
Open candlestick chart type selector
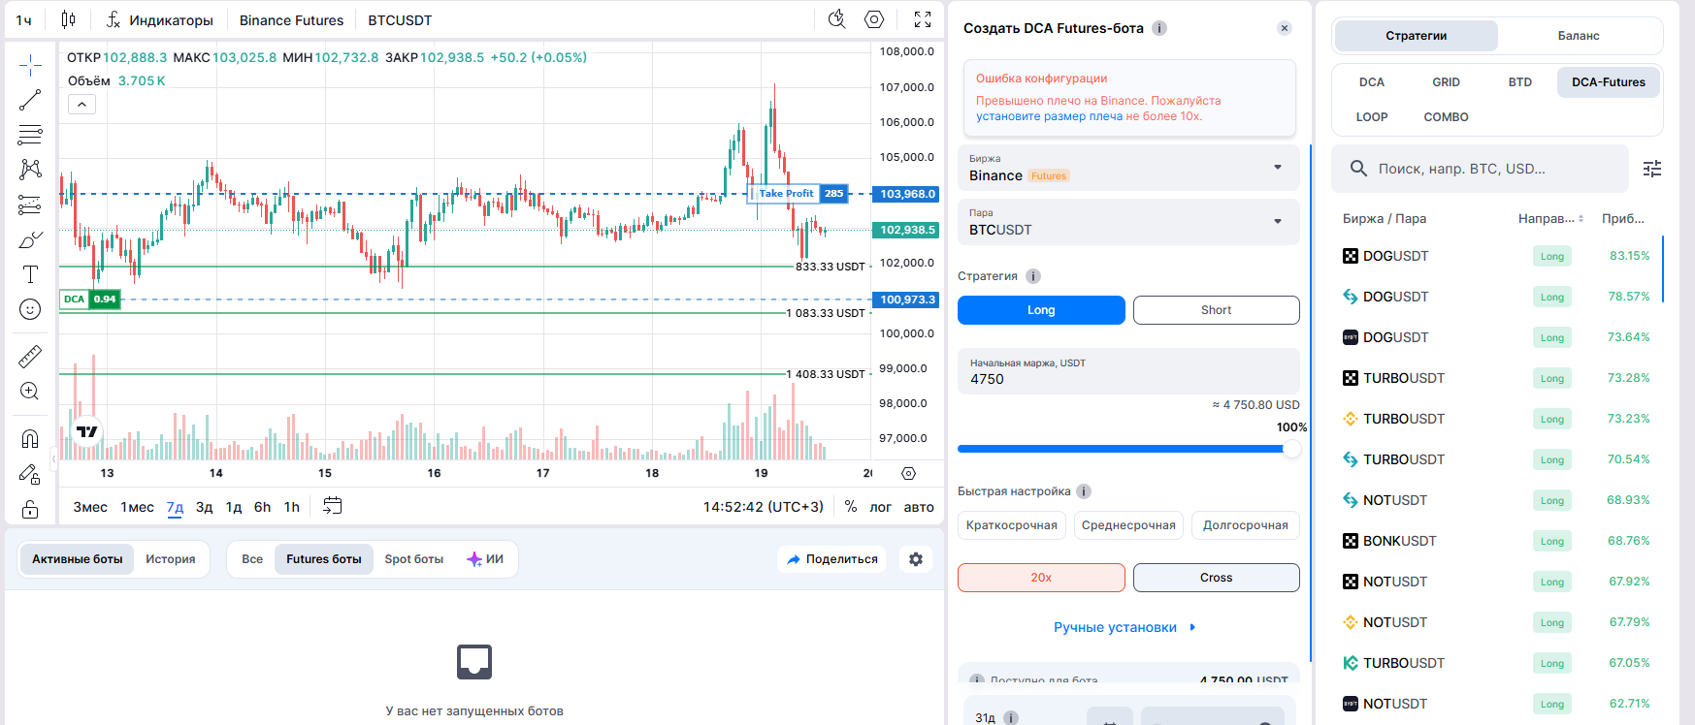(x=68, y=19)
